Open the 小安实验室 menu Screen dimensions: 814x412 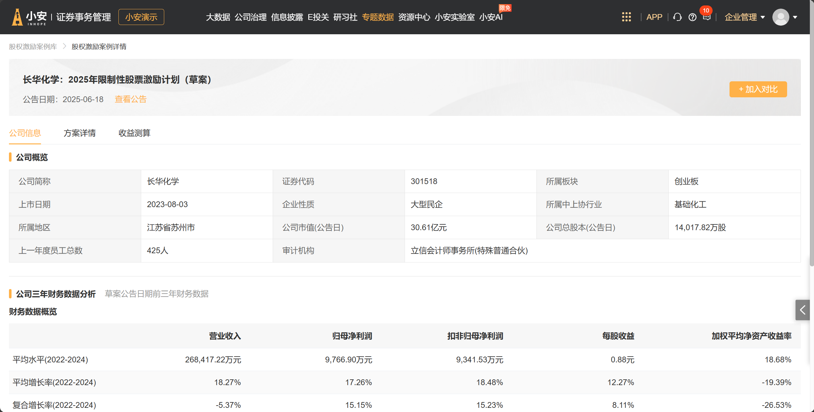[455, 17]
